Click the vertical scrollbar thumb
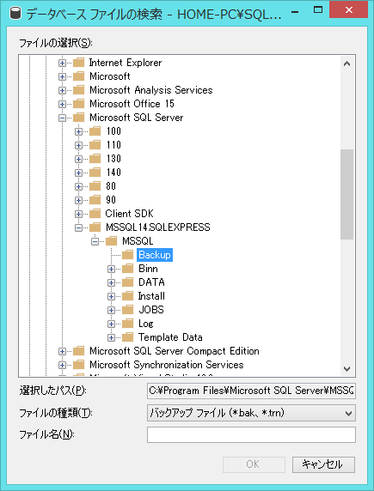Image resolution: width=374 pixels, height=491 pixels. coord(347,194)
